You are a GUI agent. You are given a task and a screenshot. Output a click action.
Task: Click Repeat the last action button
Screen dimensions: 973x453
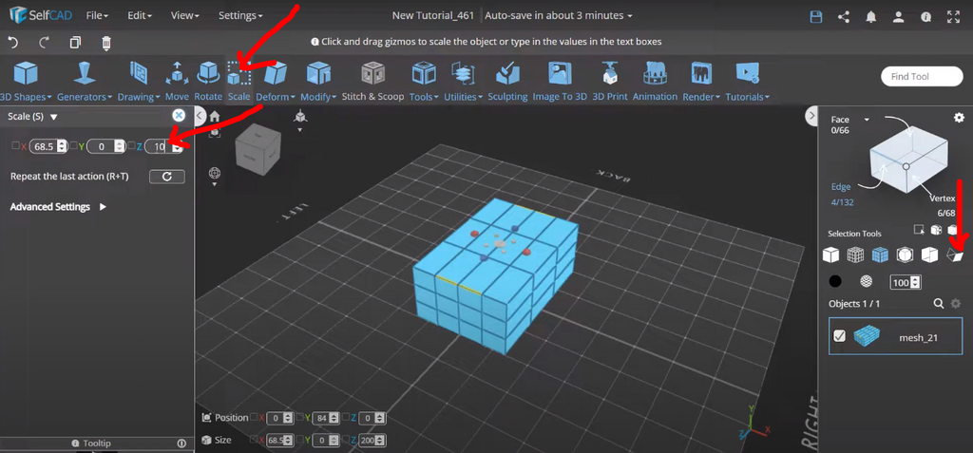(x=167, y=177)
